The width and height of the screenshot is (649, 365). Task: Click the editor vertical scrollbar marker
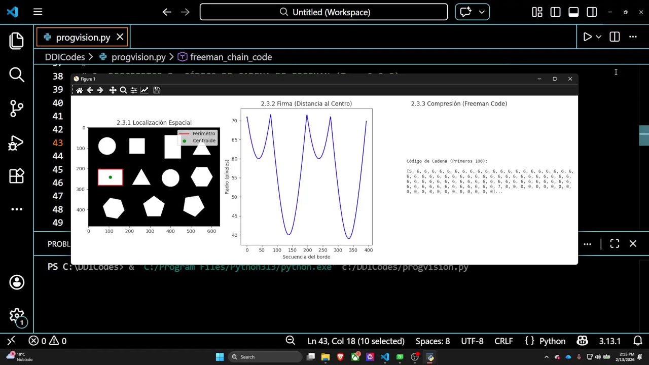pos(644,134)
